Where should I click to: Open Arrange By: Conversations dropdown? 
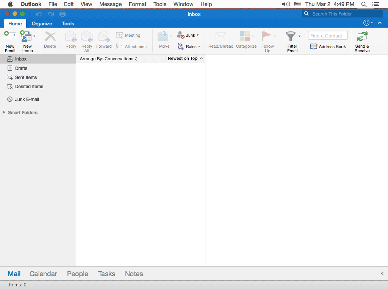click(x=109, y=59)
